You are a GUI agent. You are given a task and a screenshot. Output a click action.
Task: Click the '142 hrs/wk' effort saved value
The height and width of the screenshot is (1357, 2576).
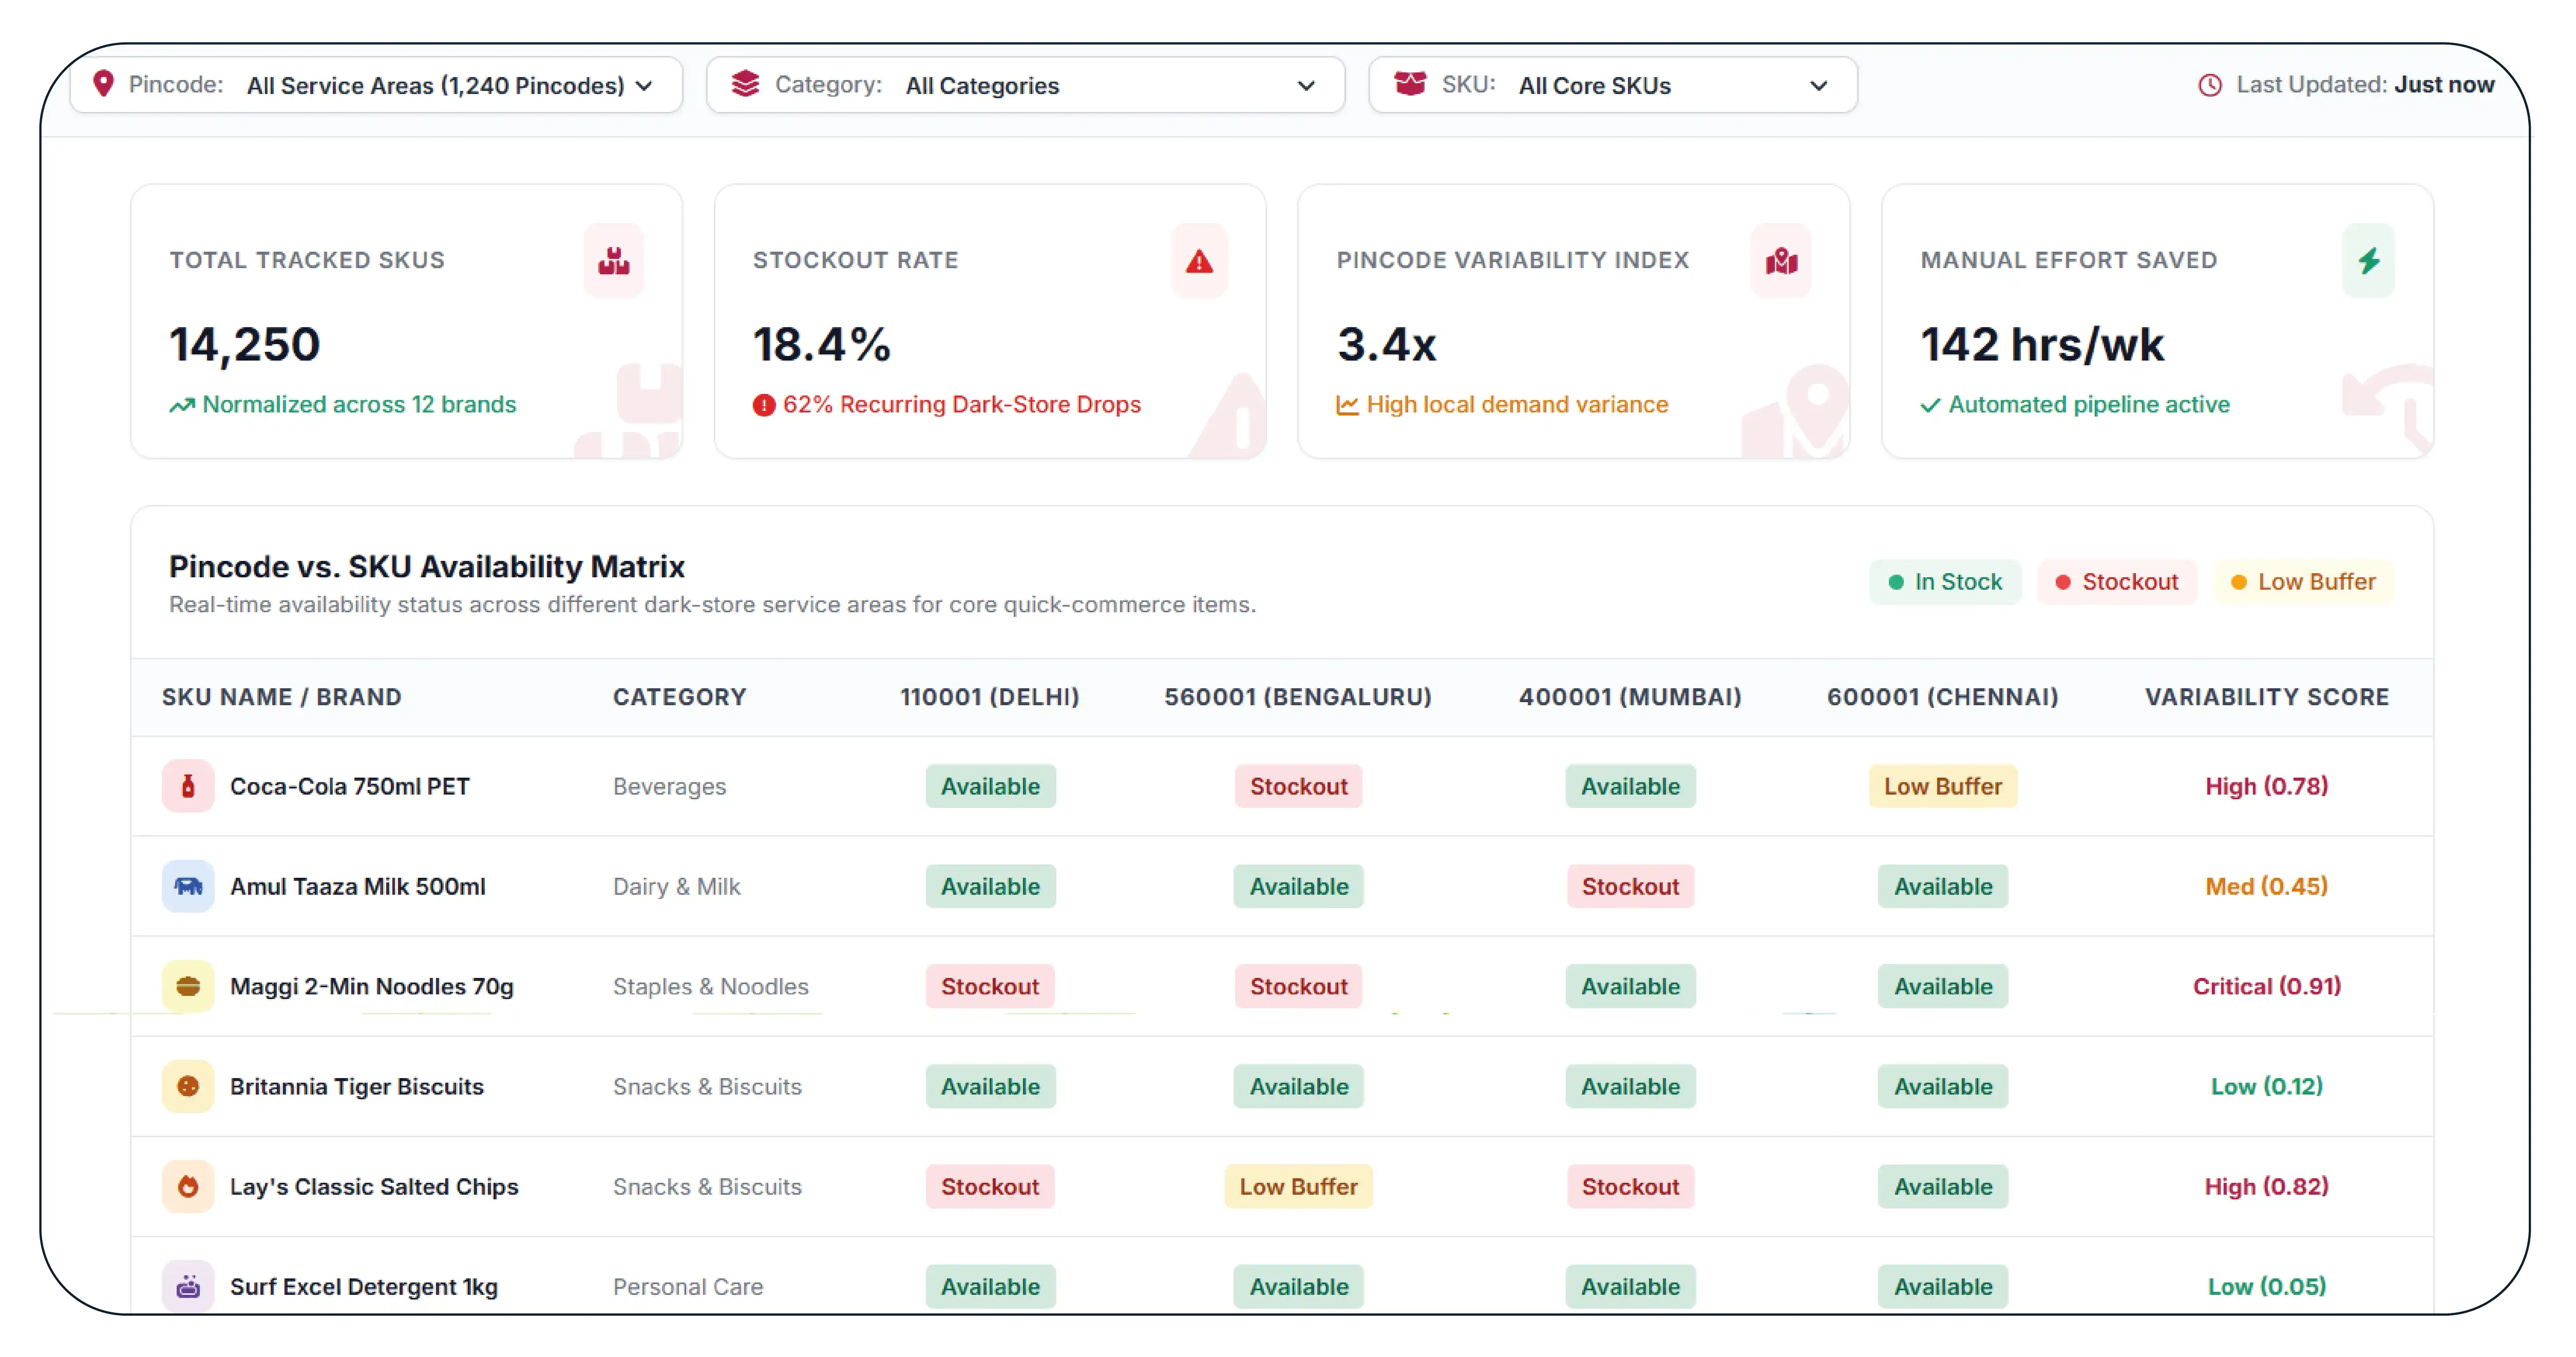pos(2043,345)
